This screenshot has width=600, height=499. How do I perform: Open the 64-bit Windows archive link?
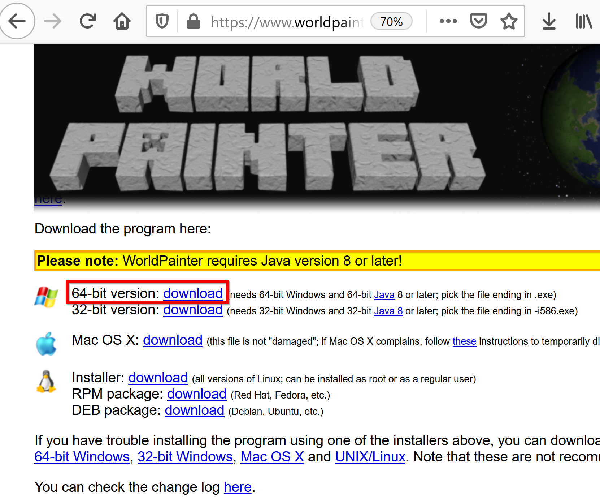[x=82, y=457]
